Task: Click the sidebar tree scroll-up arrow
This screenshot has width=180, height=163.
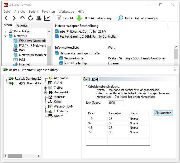Action: click(49, 31)
